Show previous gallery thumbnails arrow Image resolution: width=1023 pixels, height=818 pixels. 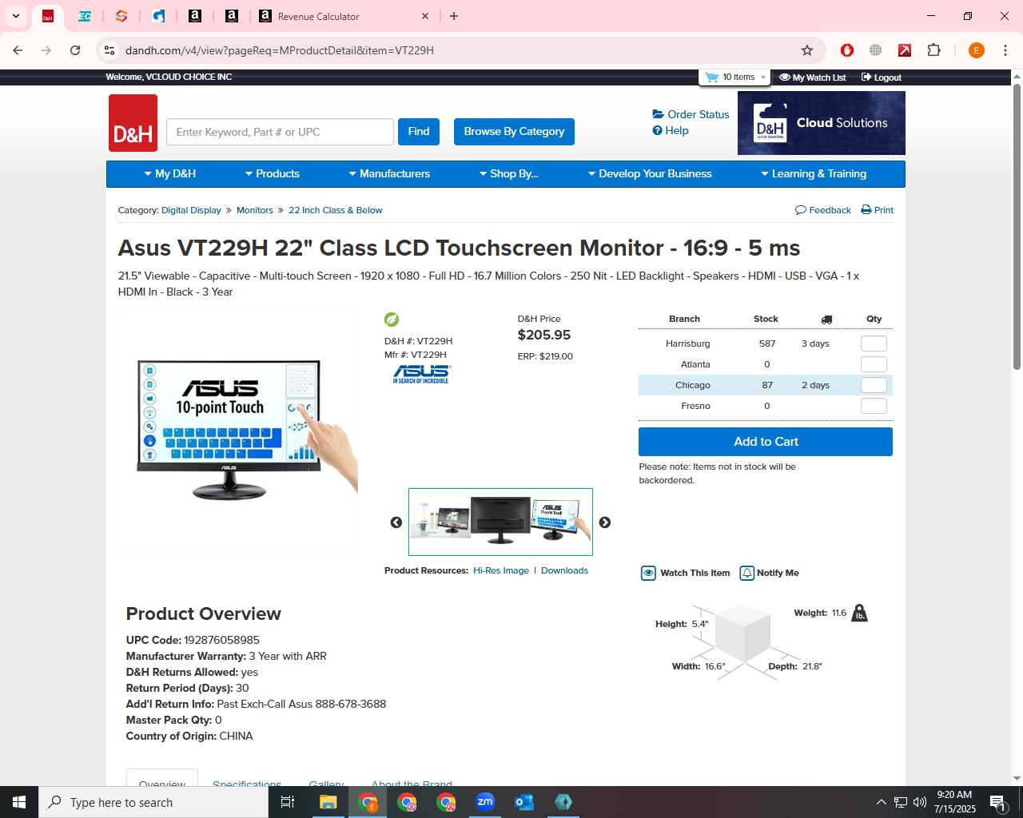396,522
